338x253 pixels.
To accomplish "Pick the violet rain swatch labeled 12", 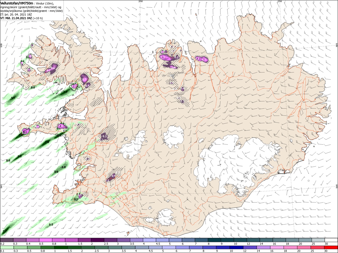I will pos(250,247).
